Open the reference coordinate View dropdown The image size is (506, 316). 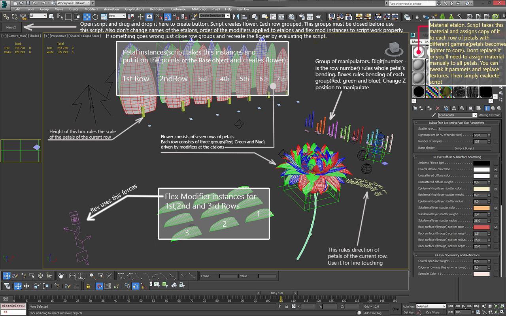(117, 16)
